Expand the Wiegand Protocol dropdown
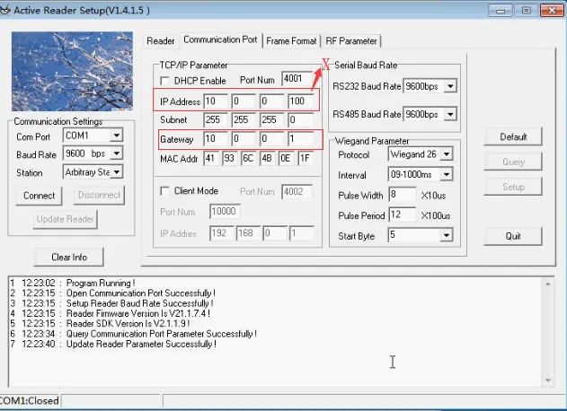The image size is (567, 411). pos(447,154)
